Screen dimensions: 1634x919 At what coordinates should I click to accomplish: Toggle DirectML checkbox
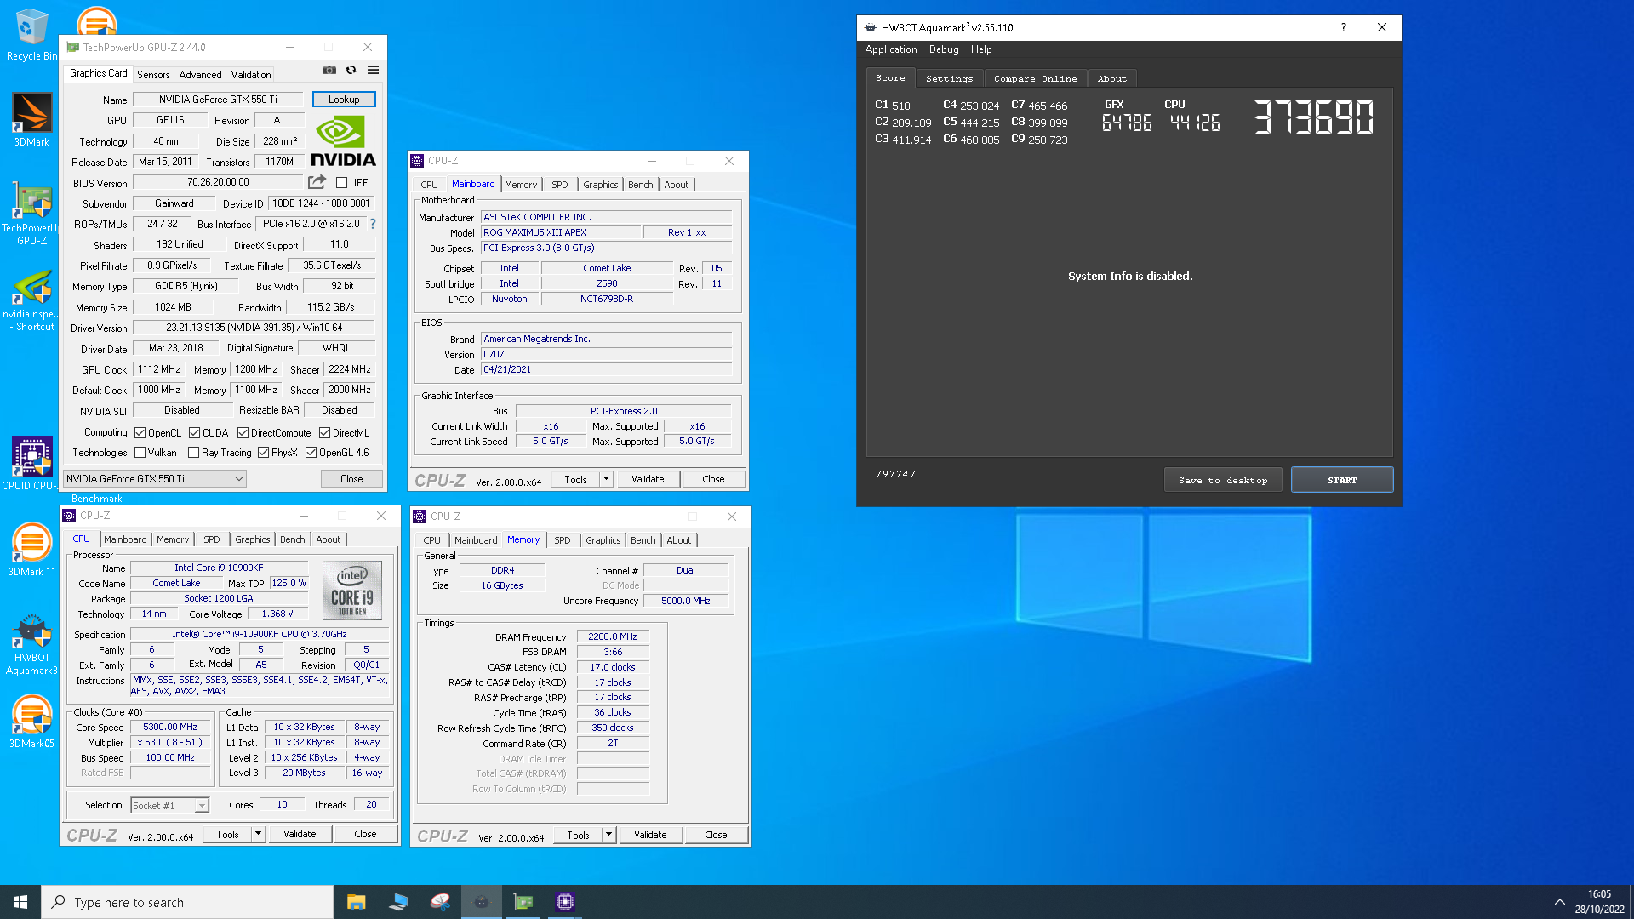[x=324, y=432]
